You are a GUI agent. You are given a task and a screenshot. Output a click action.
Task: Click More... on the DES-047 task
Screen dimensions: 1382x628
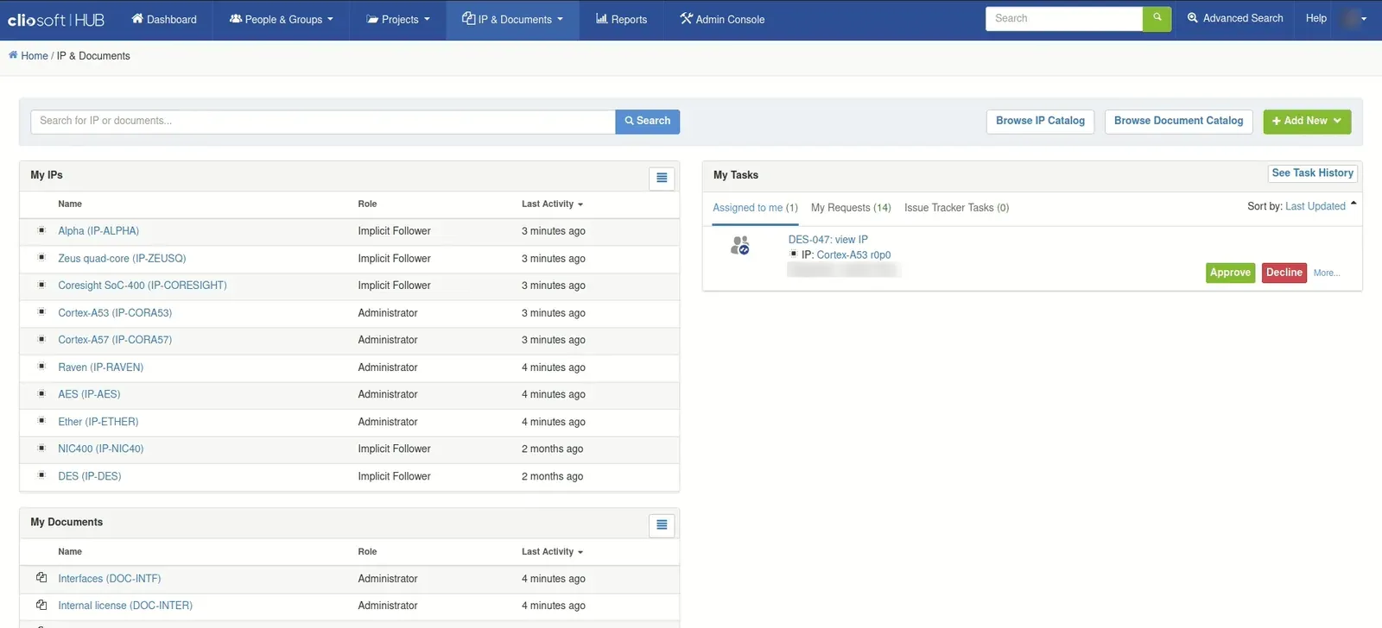click(1327, 273)
